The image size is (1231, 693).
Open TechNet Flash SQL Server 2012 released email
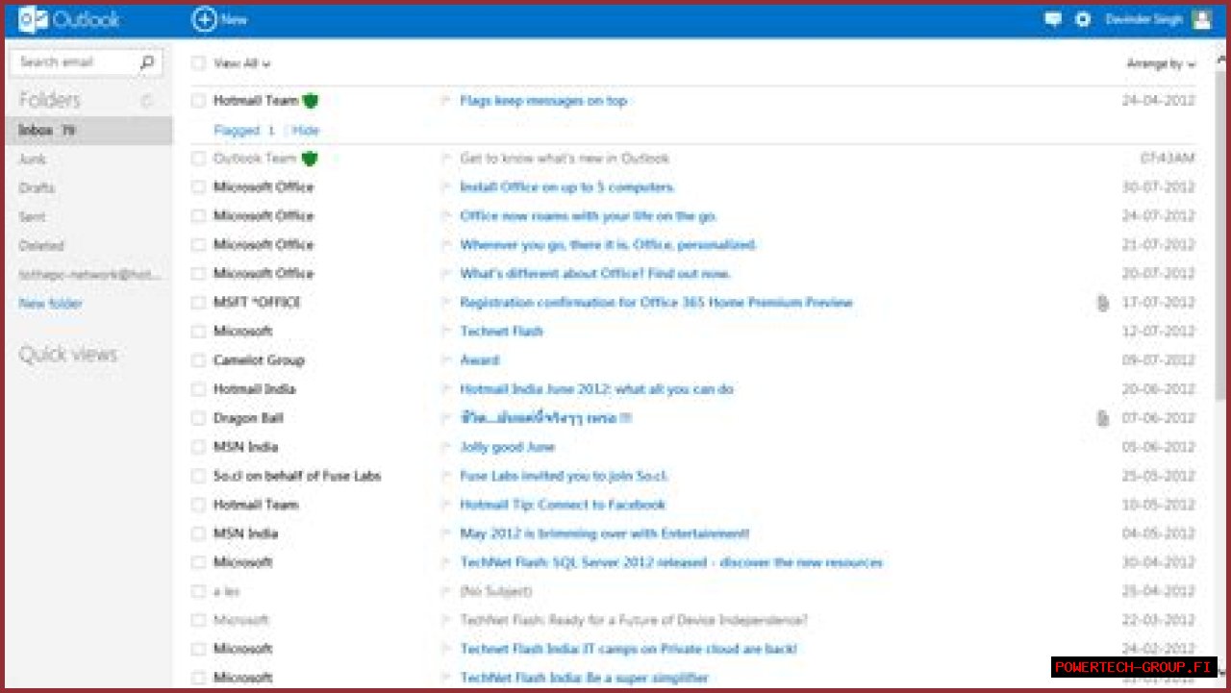click(x=671, y=562)
